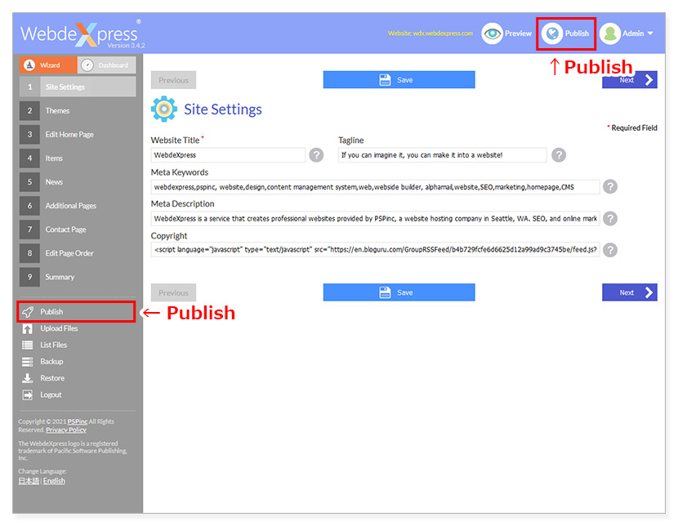Viewport: 678px width, 526px height.
Task: Go to step 9 Summary
Action: (78, 277)
